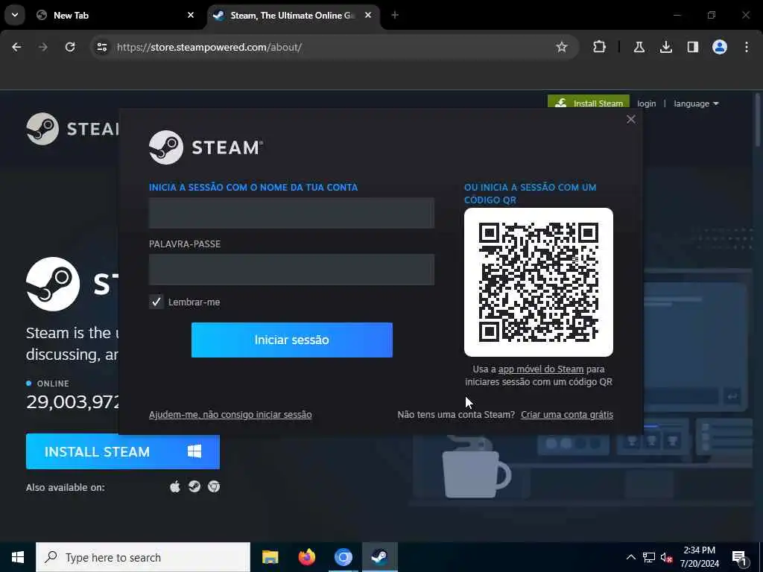Click the green Install Steam header button
Image resolution: width=763 pixels, height=572 pixels.
(x=589, y=101)
